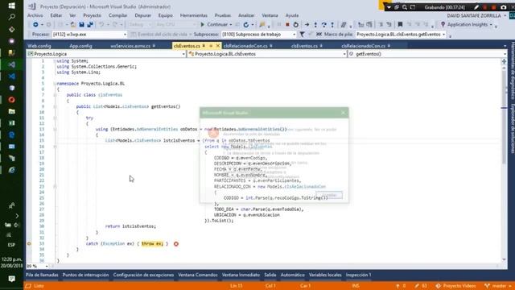
Task: Click the thread filter funnel icon
Action: 302,34
